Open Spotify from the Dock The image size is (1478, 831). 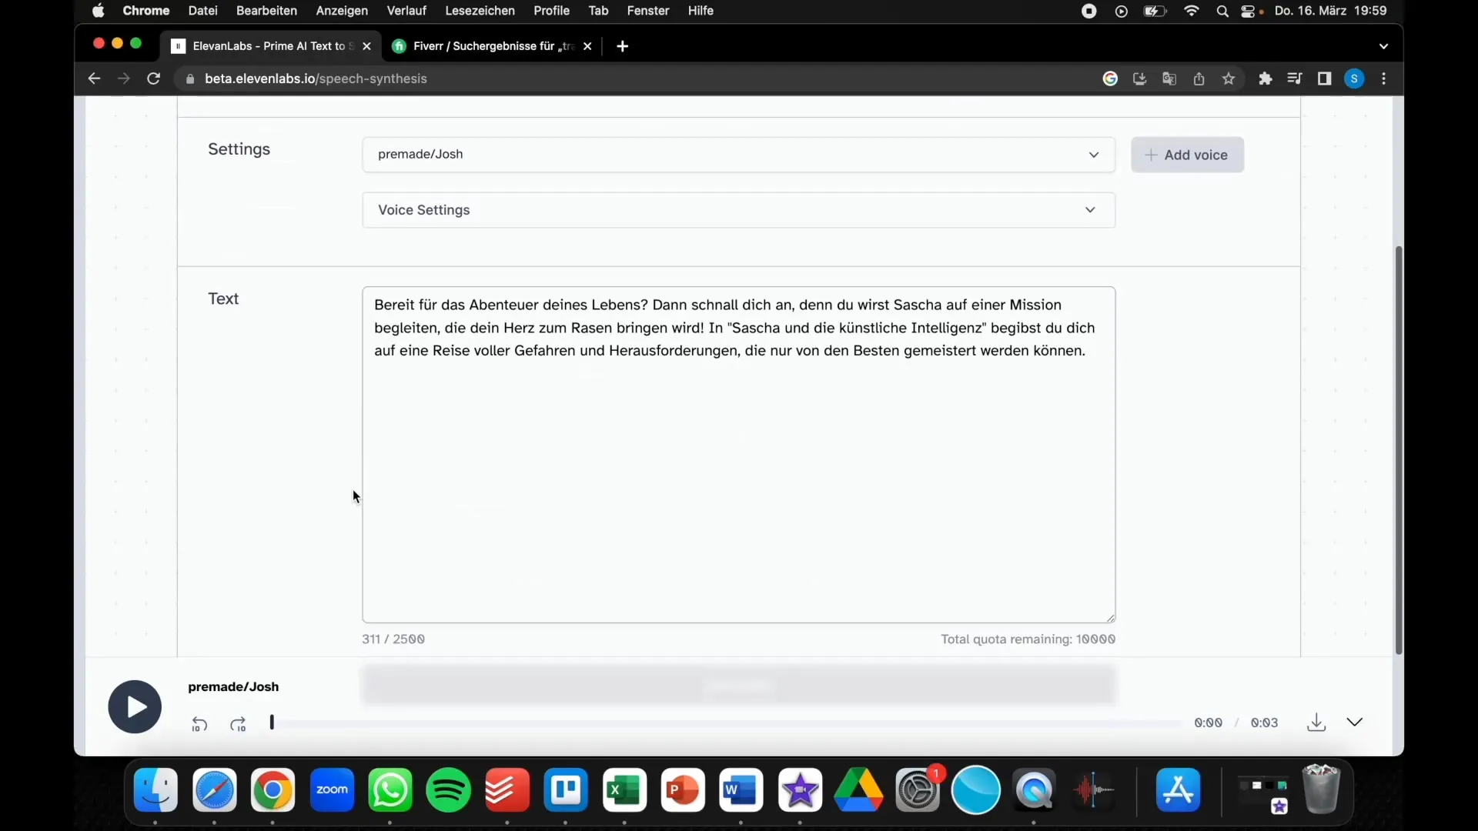click(449, 790)
